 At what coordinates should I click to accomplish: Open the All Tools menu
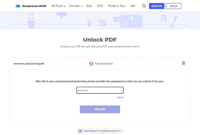click(58, 6)
